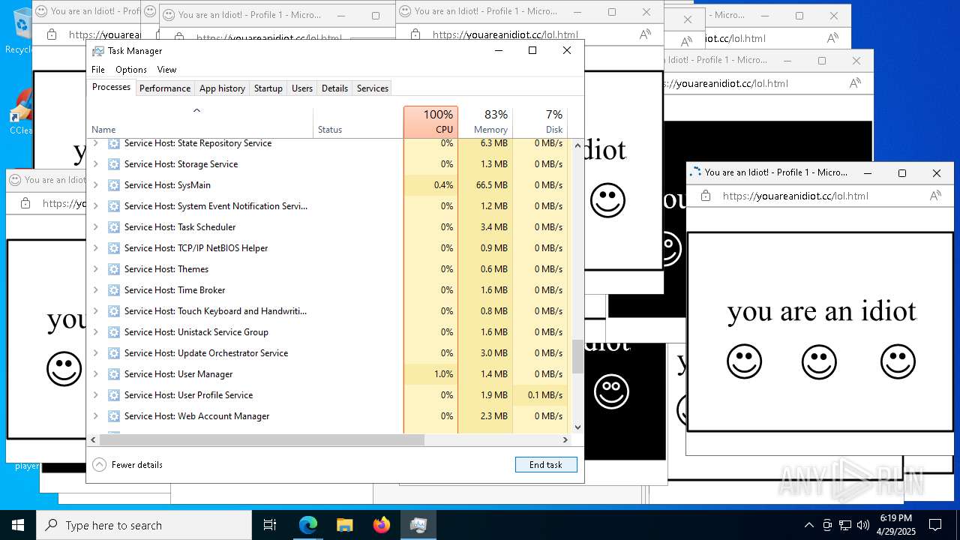Click the Service Host: Time Broker gear icon

114,290
